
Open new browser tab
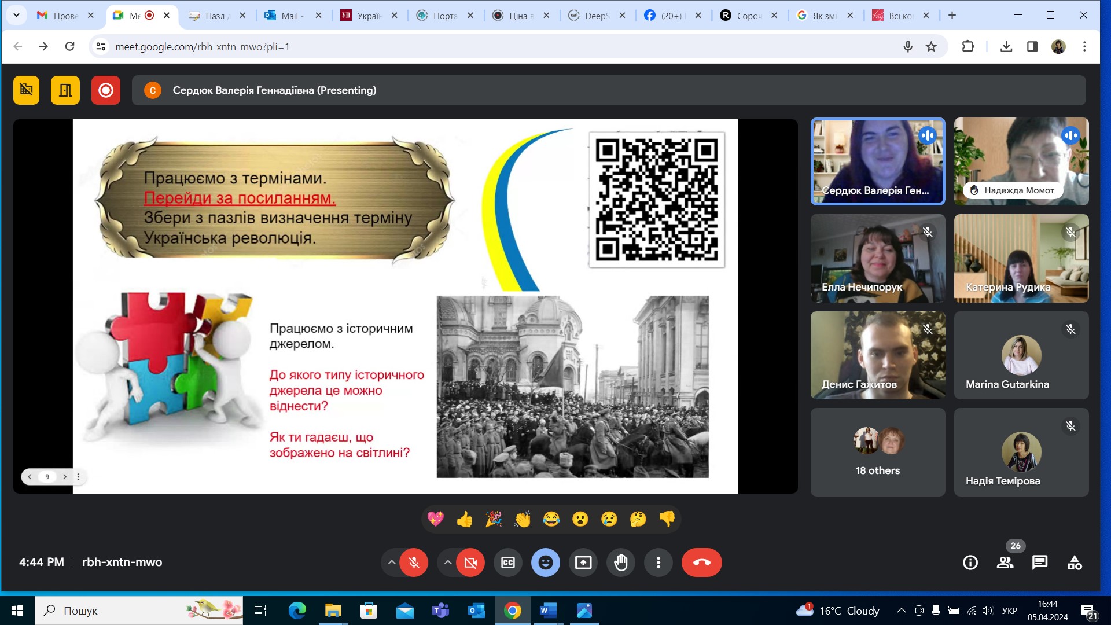click(952, 16)
